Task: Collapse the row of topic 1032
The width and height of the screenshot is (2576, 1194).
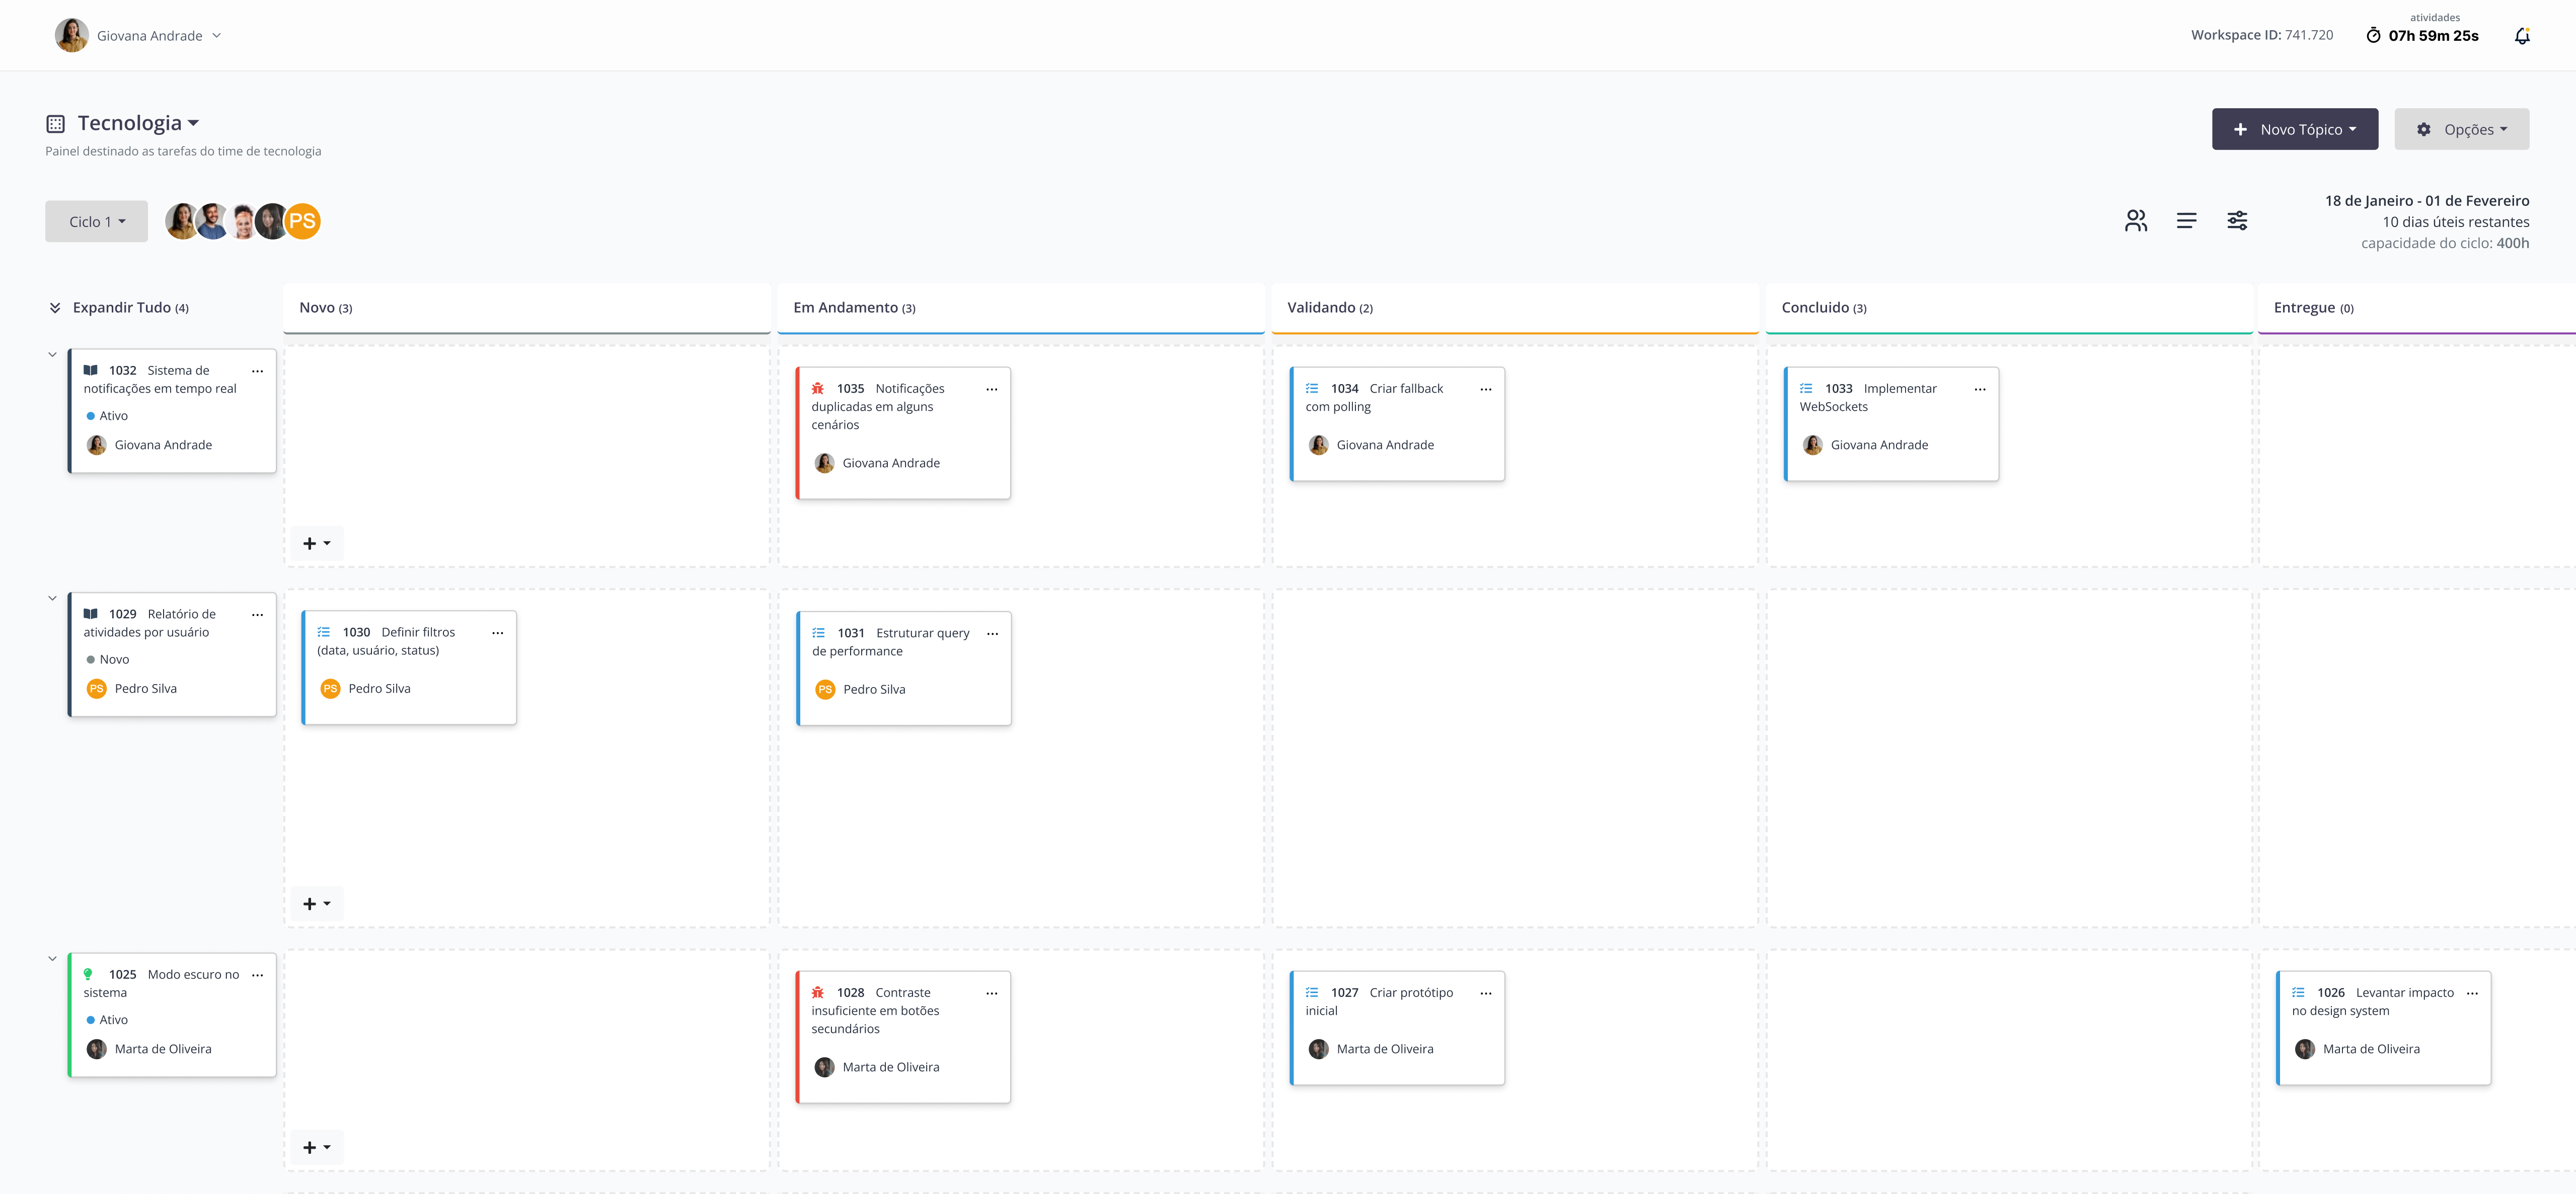Action: 53,355
